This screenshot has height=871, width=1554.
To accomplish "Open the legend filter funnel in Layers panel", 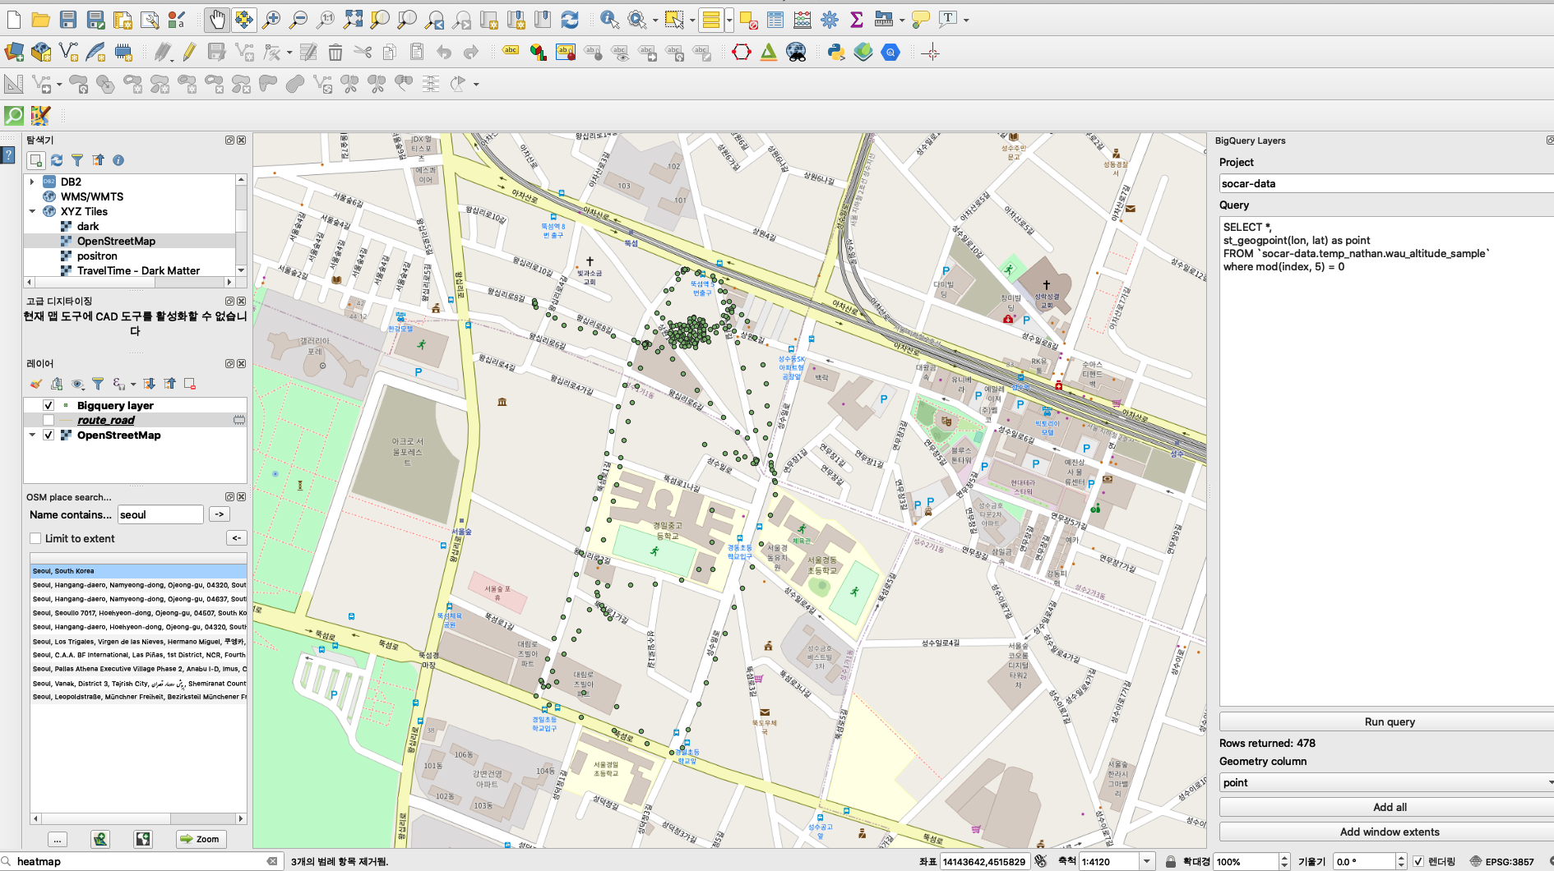I will point(98,384).
